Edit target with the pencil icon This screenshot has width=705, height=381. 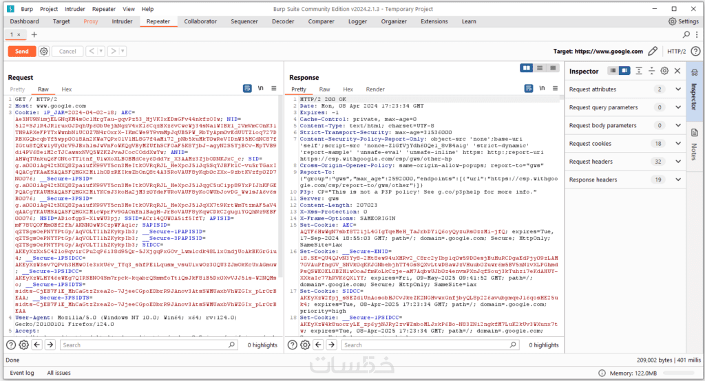tap(653, 51)
